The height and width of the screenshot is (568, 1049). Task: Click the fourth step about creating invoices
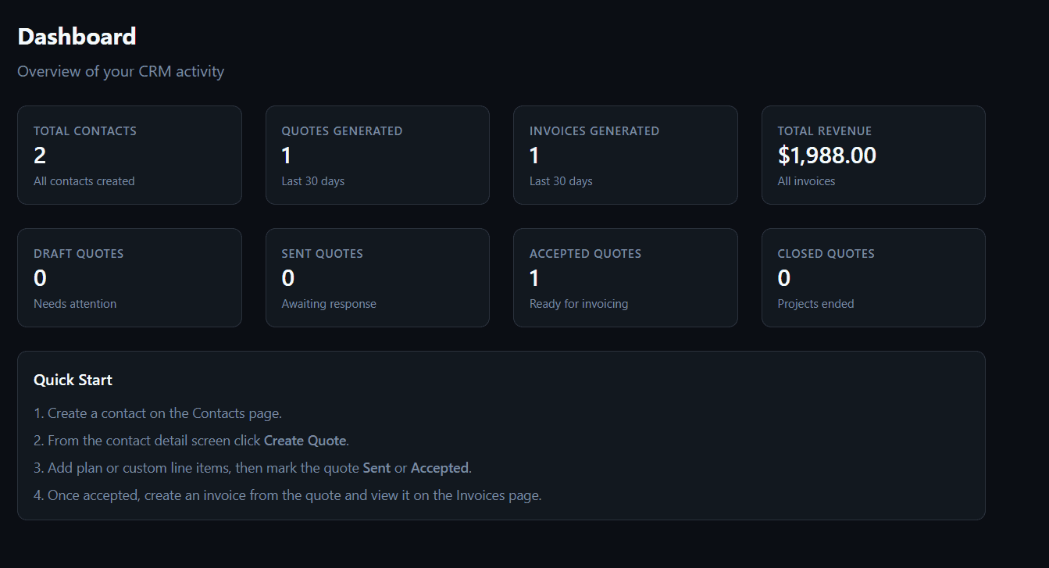tap(287, 495)
